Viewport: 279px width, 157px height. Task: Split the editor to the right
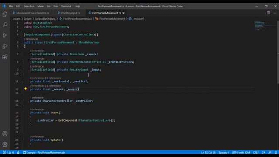269,13
